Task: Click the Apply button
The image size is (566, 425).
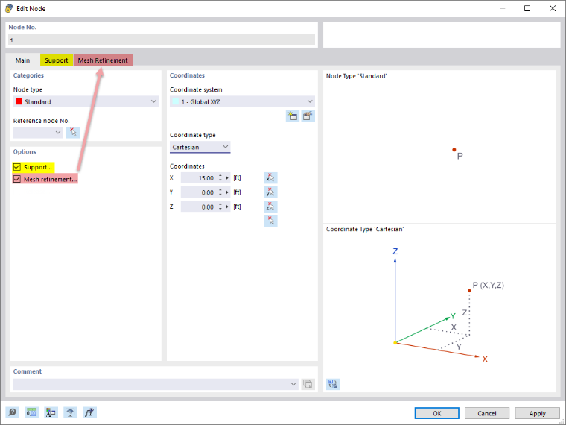Action: pos(537,413)
